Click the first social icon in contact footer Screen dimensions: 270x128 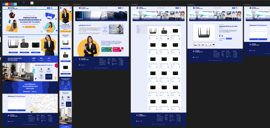coord(250,50)
